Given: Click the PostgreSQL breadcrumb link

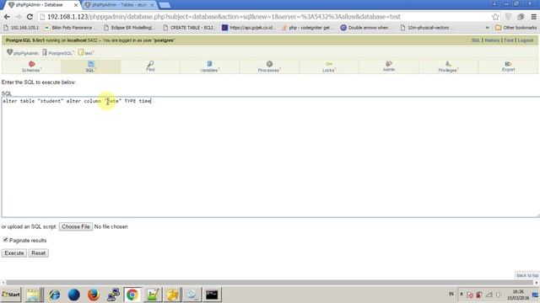Looking at the screenshot, I should [60, 53].
